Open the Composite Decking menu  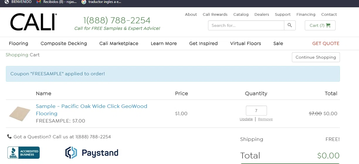64,43
